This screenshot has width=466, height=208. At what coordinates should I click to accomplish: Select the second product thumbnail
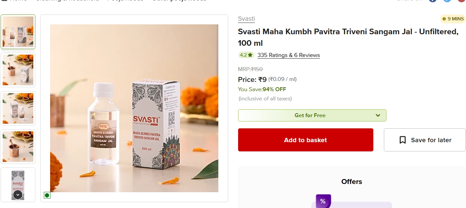coord(18,70)
